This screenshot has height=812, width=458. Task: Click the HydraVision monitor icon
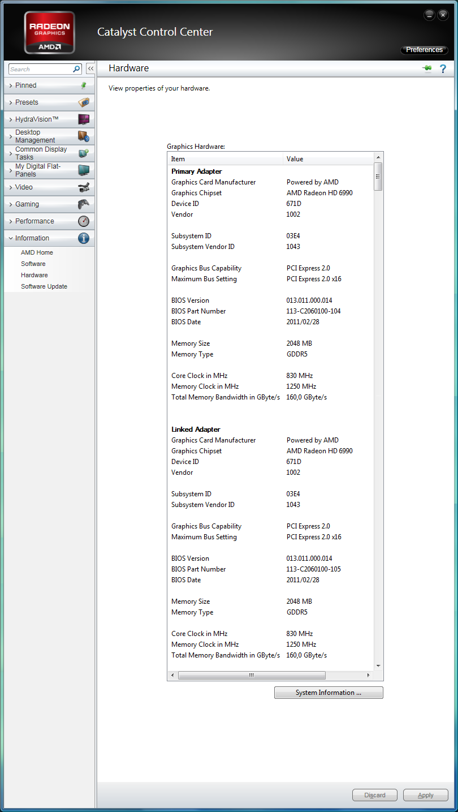click(x=84, y=119)
